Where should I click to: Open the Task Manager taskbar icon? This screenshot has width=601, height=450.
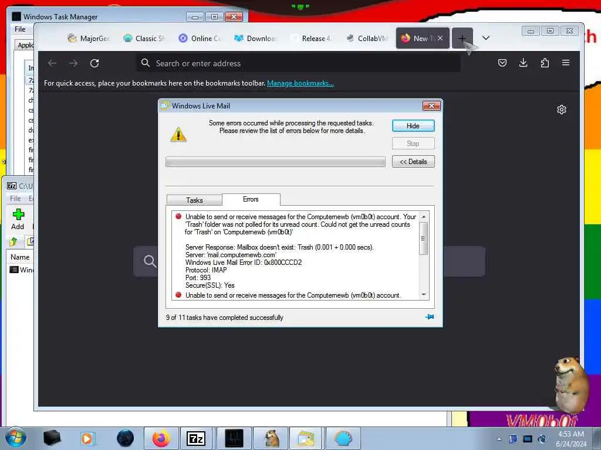234,438
